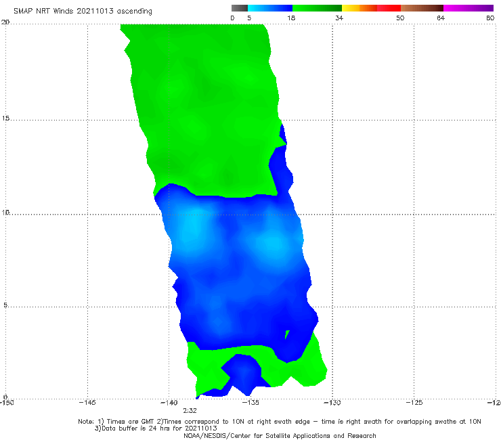
Task: Click the NOAA/NESDIS credit line
Action: pyautogui.click(x=280, y=436)
